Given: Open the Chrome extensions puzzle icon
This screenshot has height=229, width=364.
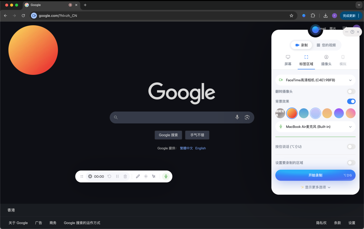Looking at the screenshot, I should [313, 16].
